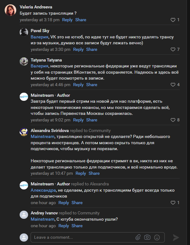The image size is (190, 245).
Task: Click the paperclip attach icon
Action: click(138, 238)
